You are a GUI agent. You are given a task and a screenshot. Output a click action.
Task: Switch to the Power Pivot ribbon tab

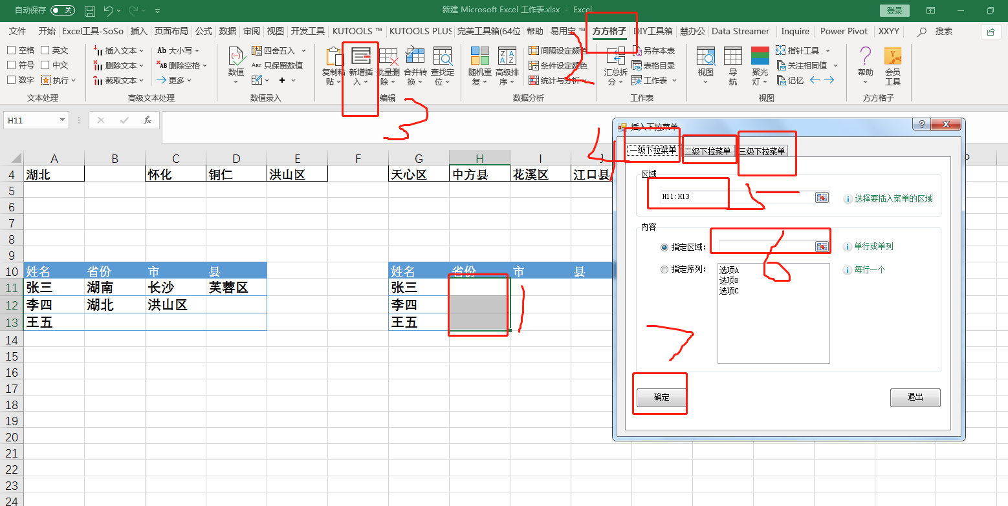pos(844,31)
